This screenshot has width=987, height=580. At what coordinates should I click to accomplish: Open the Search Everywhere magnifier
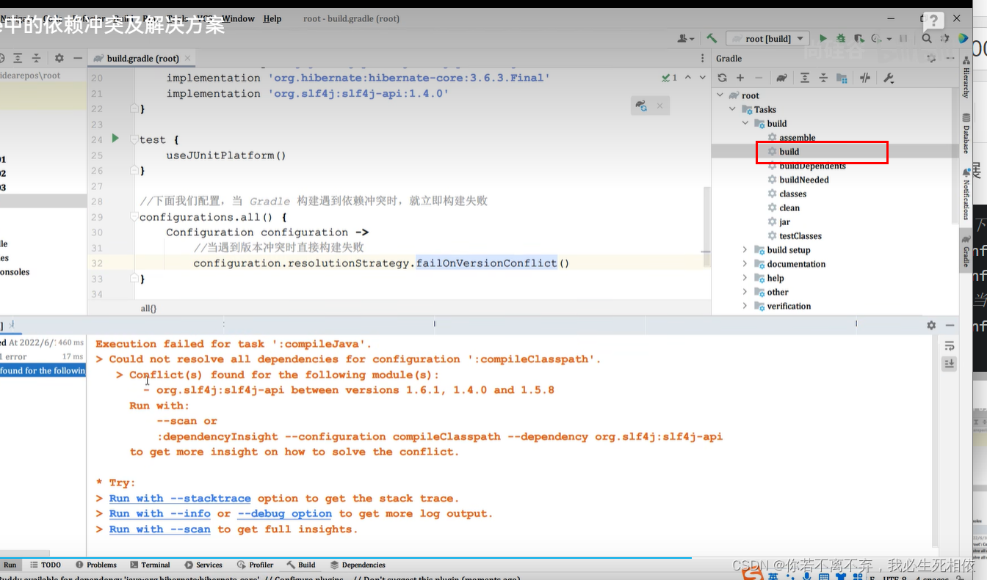point(927,38)
